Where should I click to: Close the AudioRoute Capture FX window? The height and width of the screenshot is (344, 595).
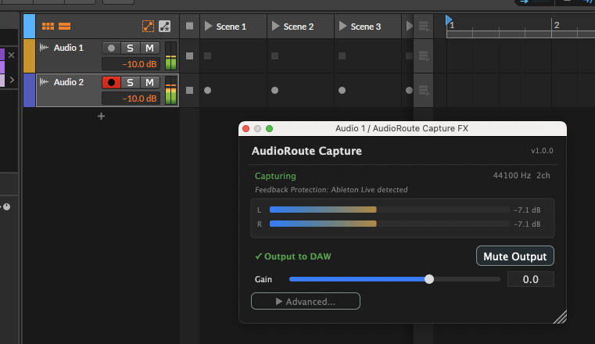click(x=246, y=128)
